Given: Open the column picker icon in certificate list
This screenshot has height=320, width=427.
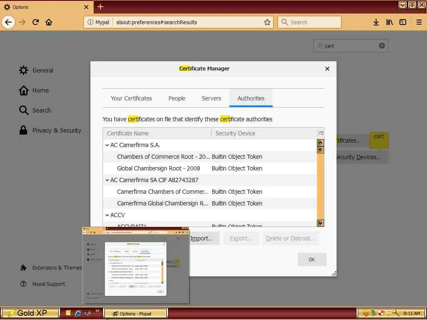Looking at the screenshot, I should pyautogui.click(x=321, y=133).
